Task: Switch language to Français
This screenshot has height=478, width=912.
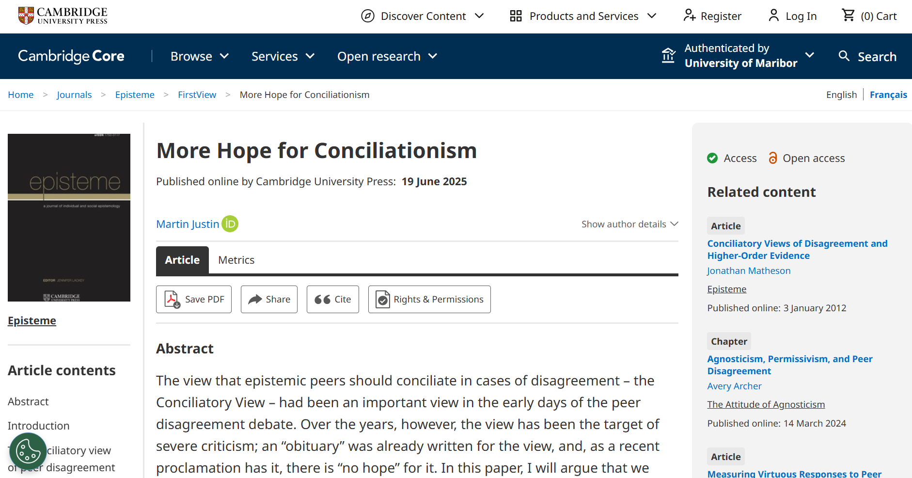Action: click(x=888, y=95)
